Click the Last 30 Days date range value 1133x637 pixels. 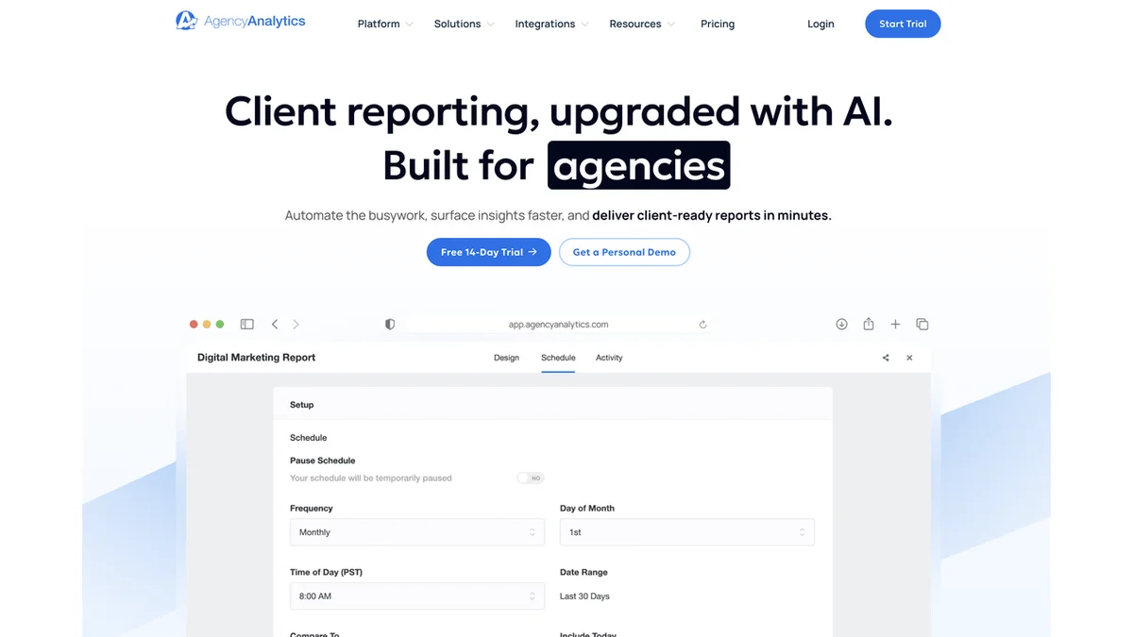[x=584, y=596]
